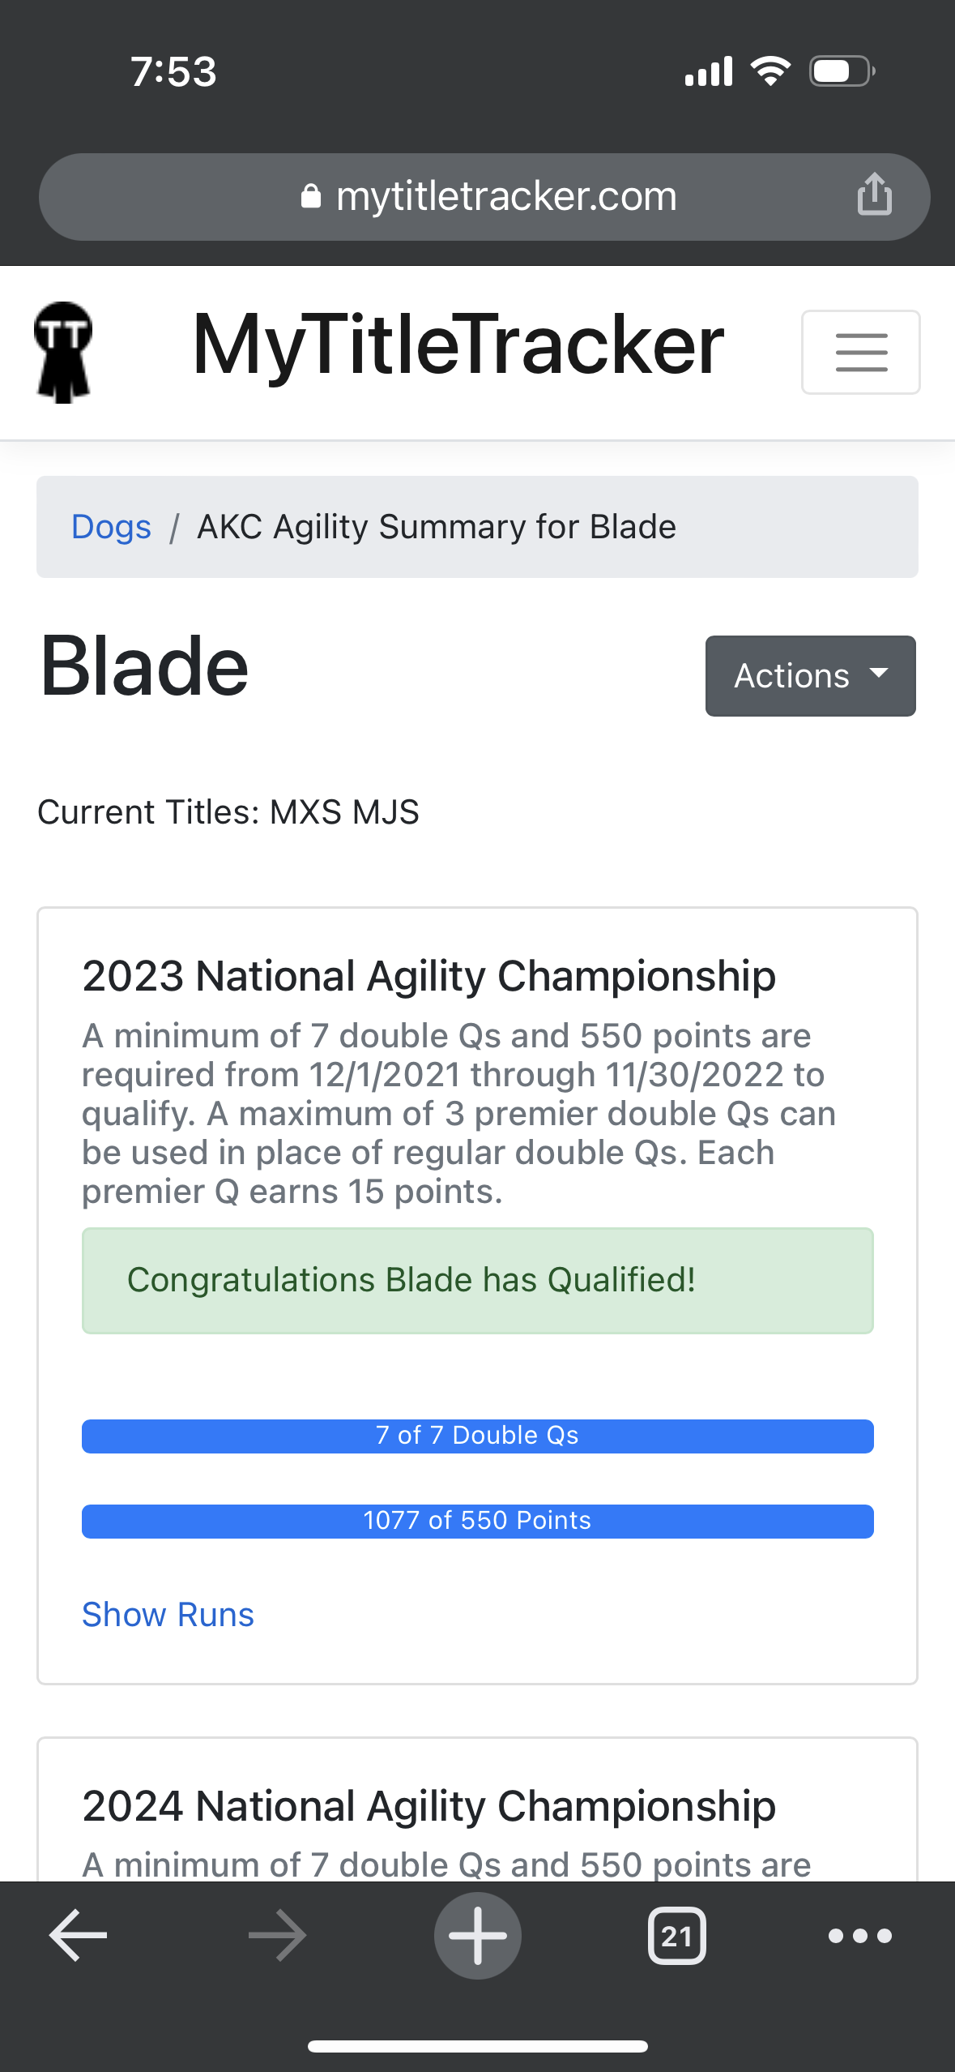This screenshot has height=2072, width=955.
Task: Open a new tab with plus button
Action: pyautogui.click(x=478, y=1935)
